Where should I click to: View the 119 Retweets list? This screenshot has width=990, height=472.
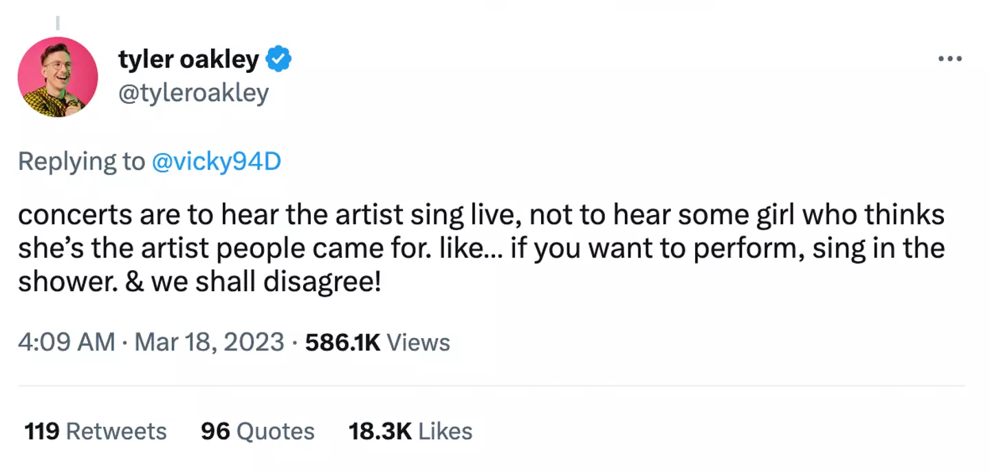(95, 431)
